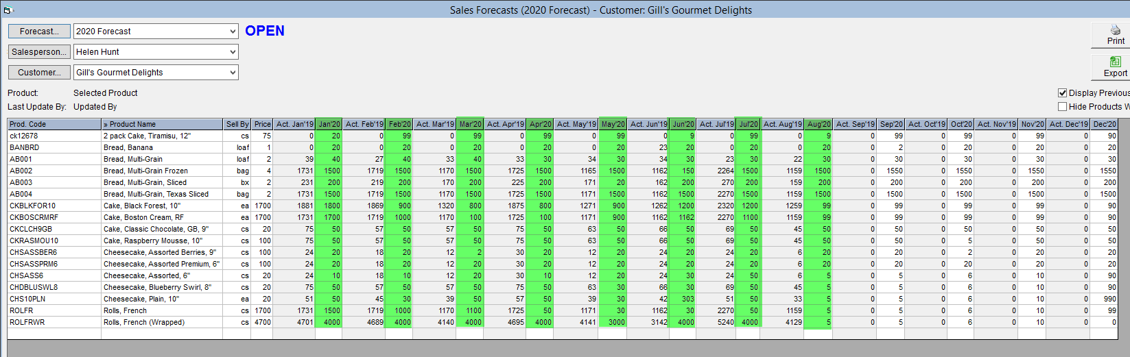The width and height of the screenshot is (1130, 357).
Task: Click CHDBLUSWL8 product code
Action: pyautogui.click(x=54, y=287)
